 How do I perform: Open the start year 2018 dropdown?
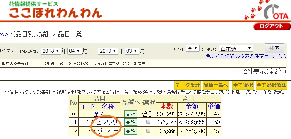[51, 51]
